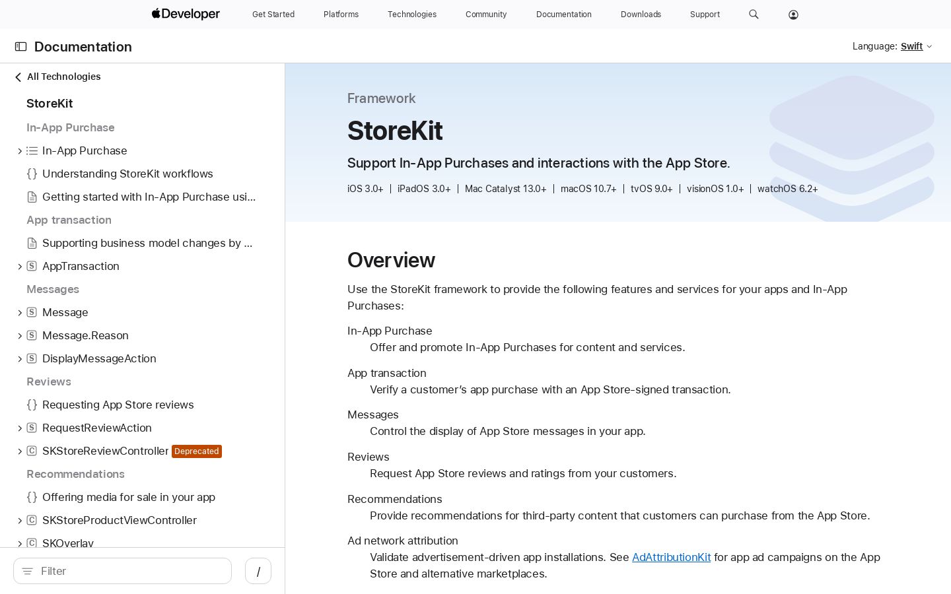
Task: Open Requesting App Store reviews article
Action: [118, 405]
